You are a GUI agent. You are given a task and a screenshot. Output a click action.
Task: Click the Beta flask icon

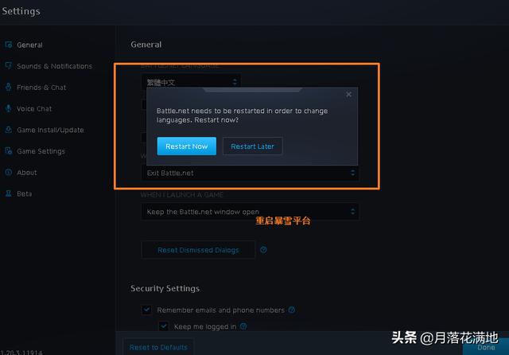(9, 193)
